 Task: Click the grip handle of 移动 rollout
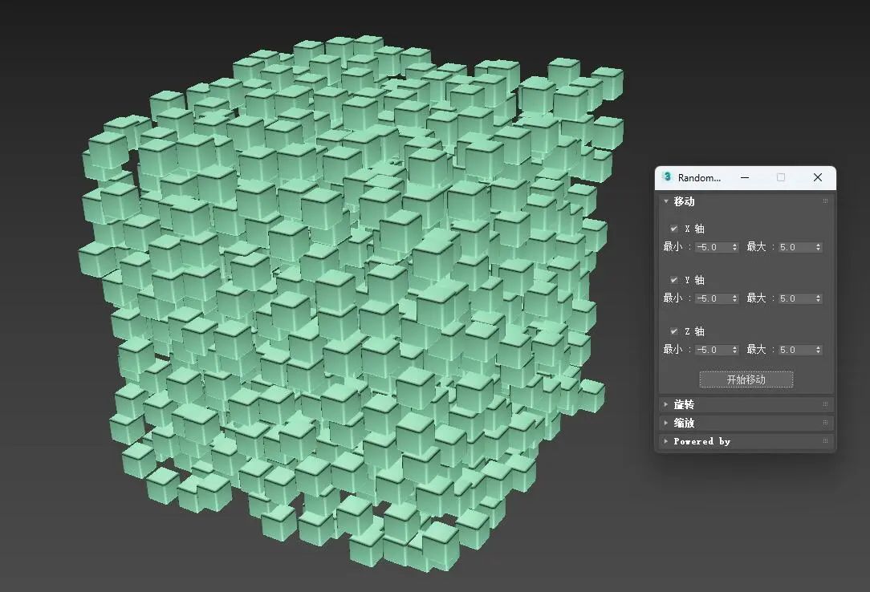coord(825,201)
